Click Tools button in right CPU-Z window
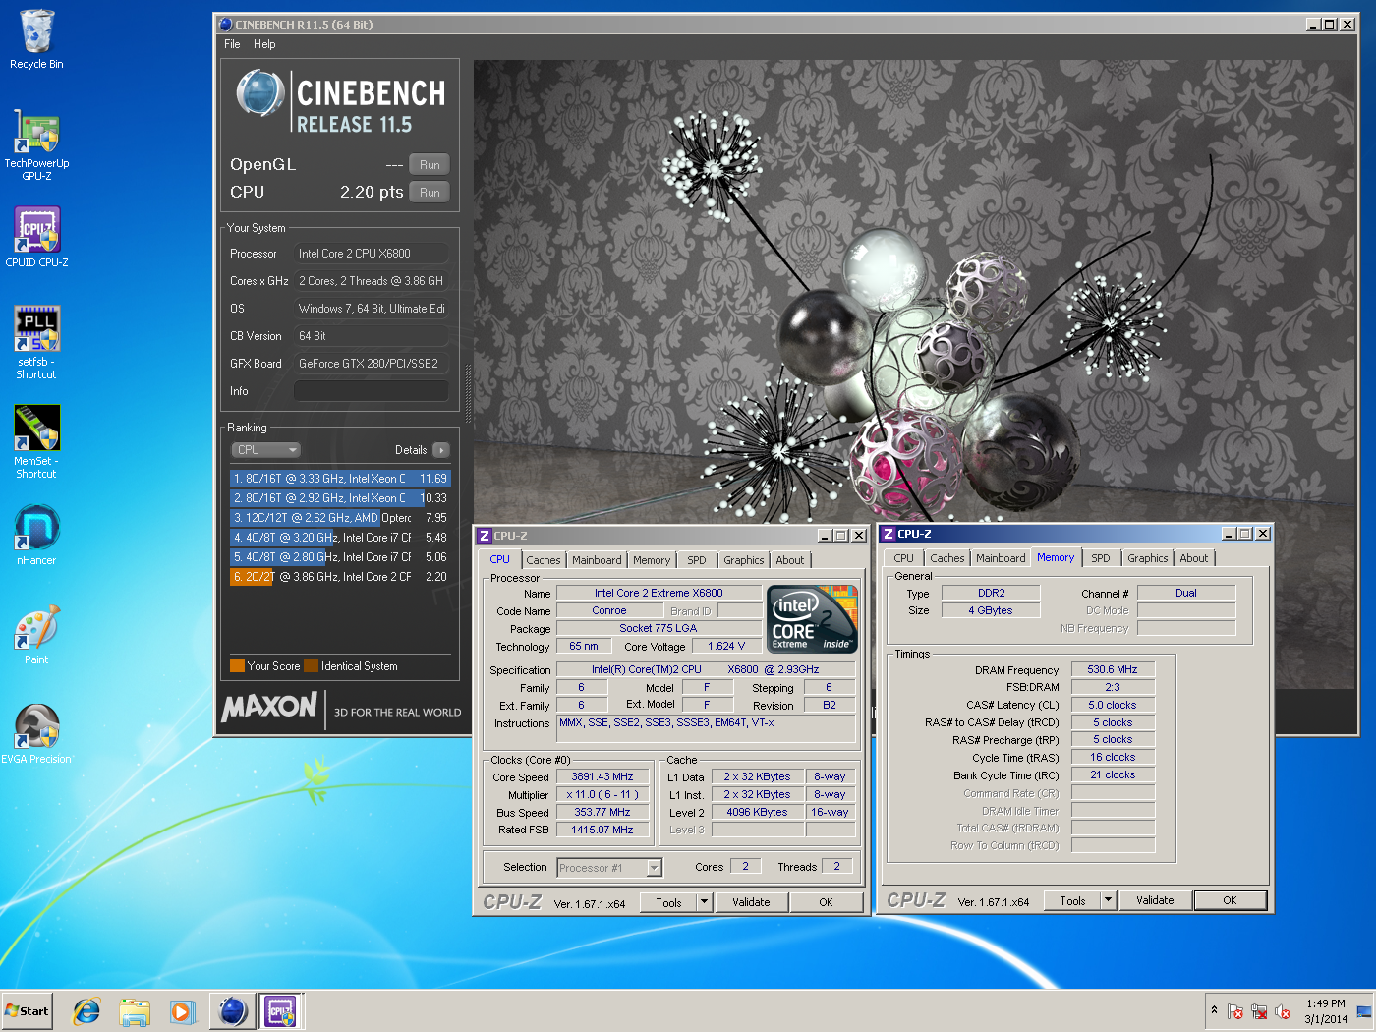The width and height of the screenshot is (1376, 1032). pyautogui.click(x=1072, y=900)
